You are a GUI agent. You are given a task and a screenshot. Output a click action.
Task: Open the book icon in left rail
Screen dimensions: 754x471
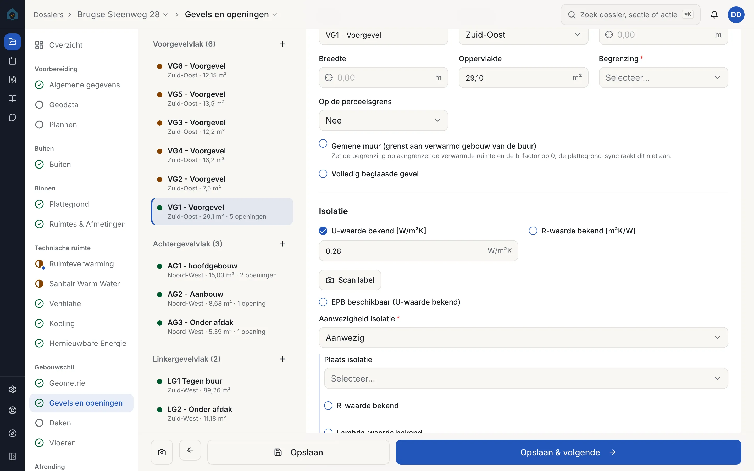[x=13, y=98]
